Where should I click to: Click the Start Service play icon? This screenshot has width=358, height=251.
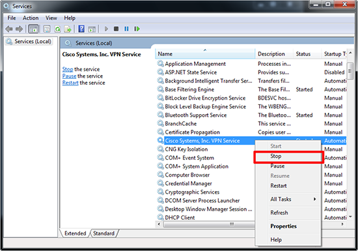coord(106,29)
